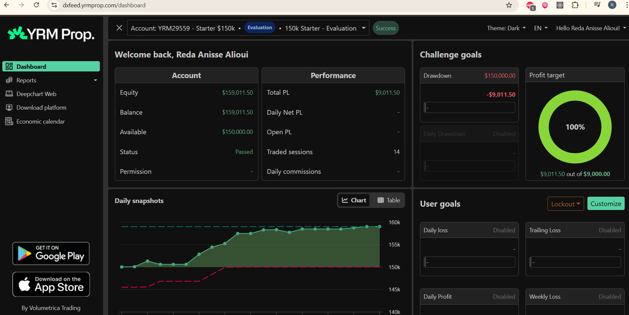This screenshot has width=629, height=315.
Task: Click the Download on the App Store badge
Action: tap(51, 284)
